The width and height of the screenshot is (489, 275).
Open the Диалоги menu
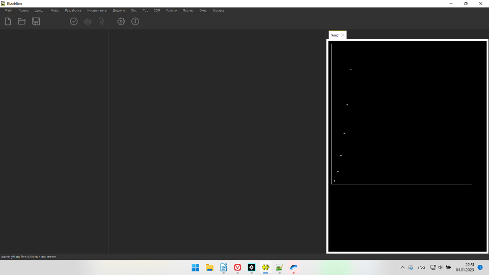coord(119,10)
